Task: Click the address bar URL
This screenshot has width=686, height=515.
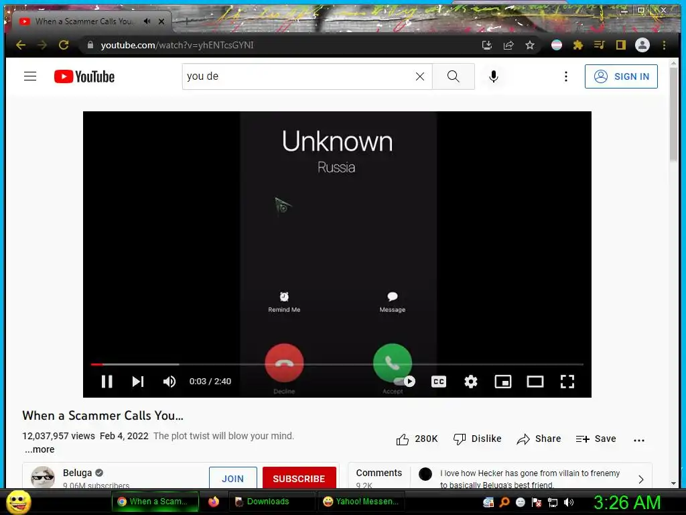Action: (x=177, y=45)
